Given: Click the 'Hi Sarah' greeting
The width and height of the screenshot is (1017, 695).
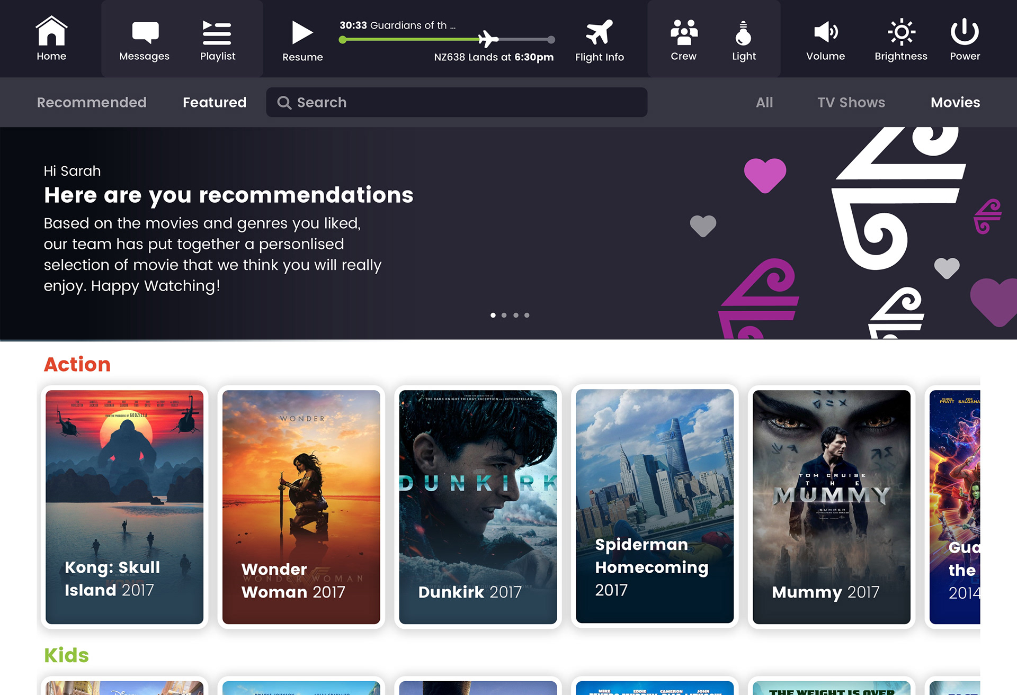Looking at the screenshot, I should 72,171.
